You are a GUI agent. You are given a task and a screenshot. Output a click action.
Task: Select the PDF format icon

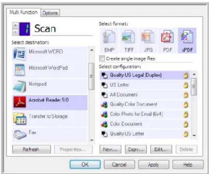pos(167,37)
